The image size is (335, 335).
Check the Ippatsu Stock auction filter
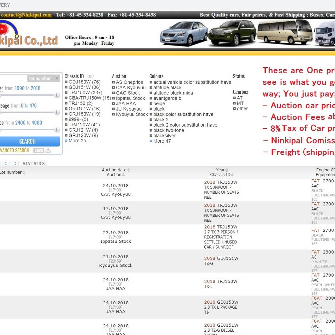point(114,98)
